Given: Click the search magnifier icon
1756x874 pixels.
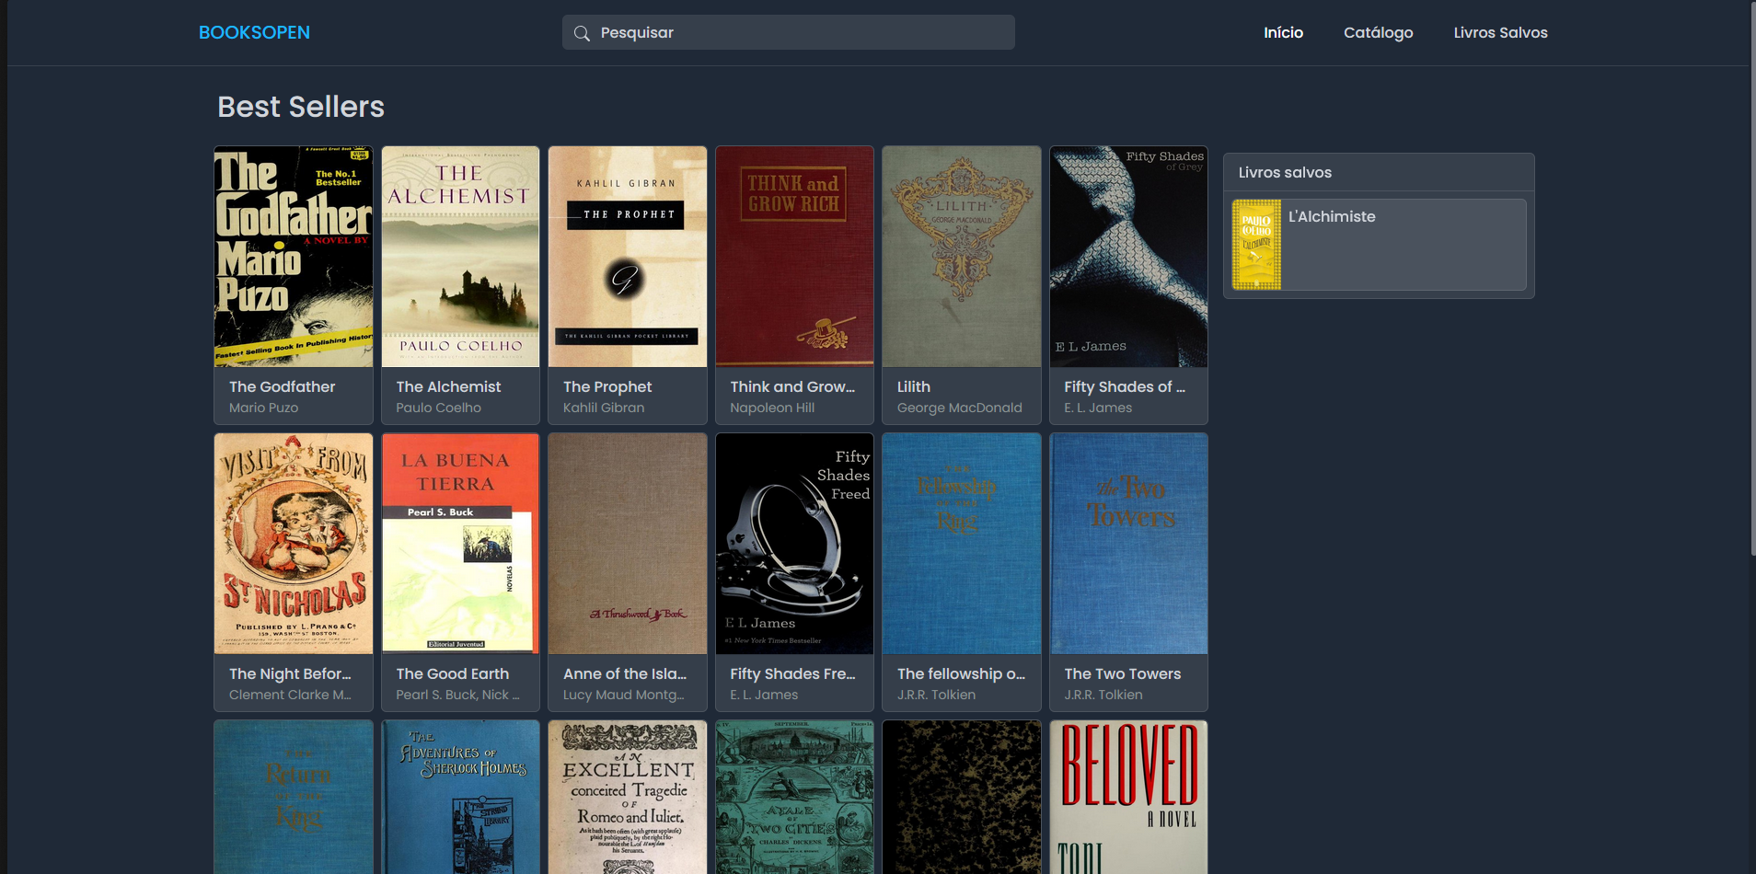Looking at the screenshot, I should [x=582, y=33].
